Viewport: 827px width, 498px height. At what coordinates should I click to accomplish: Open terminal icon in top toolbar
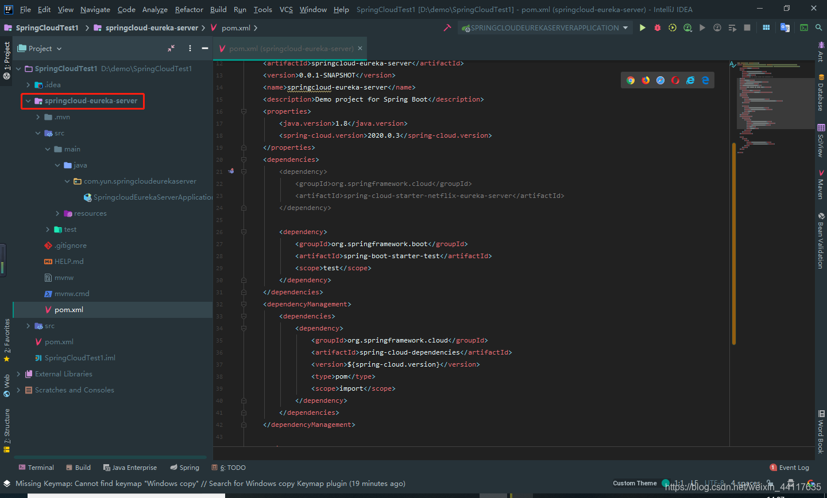click(804, 28)
